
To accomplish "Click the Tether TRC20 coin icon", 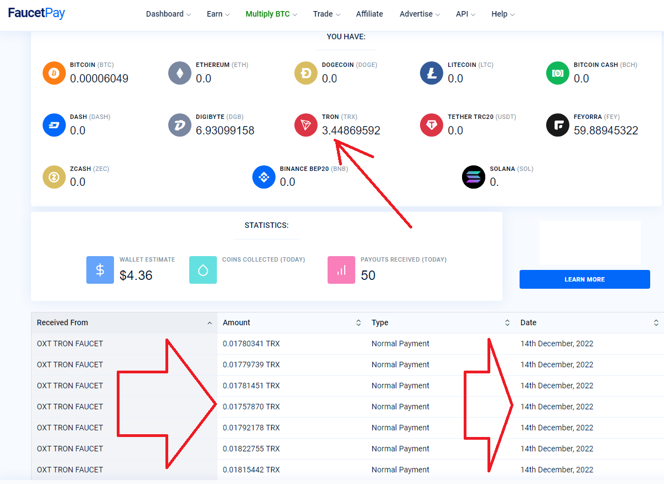I will (x=432, y=125).
